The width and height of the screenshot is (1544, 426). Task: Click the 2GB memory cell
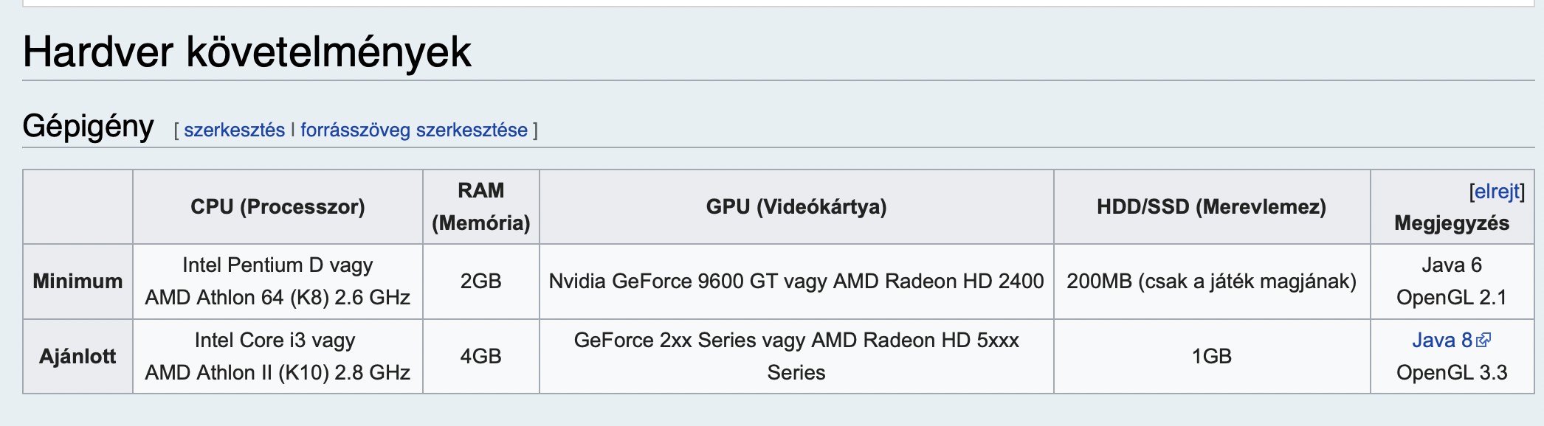point(480,282)
